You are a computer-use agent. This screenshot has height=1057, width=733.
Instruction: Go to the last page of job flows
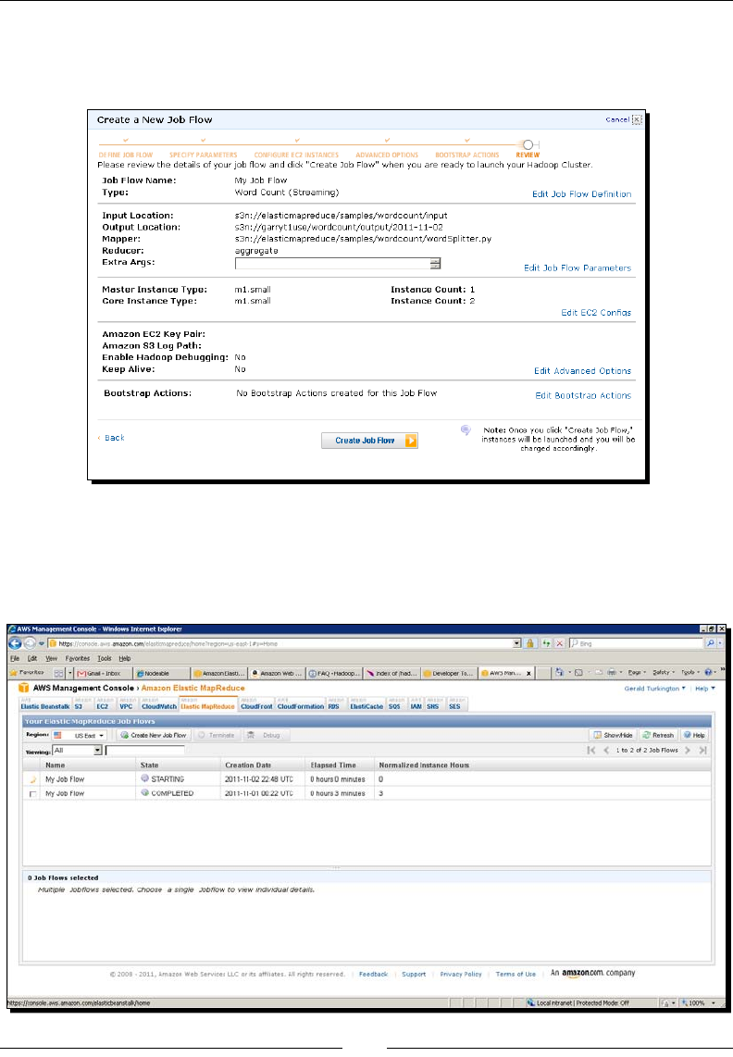pyautogui.click(x=702, y=751)
